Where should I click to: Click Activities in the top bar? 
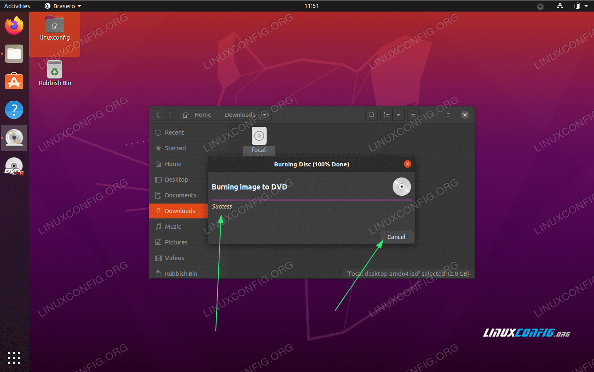coord(17,6)
